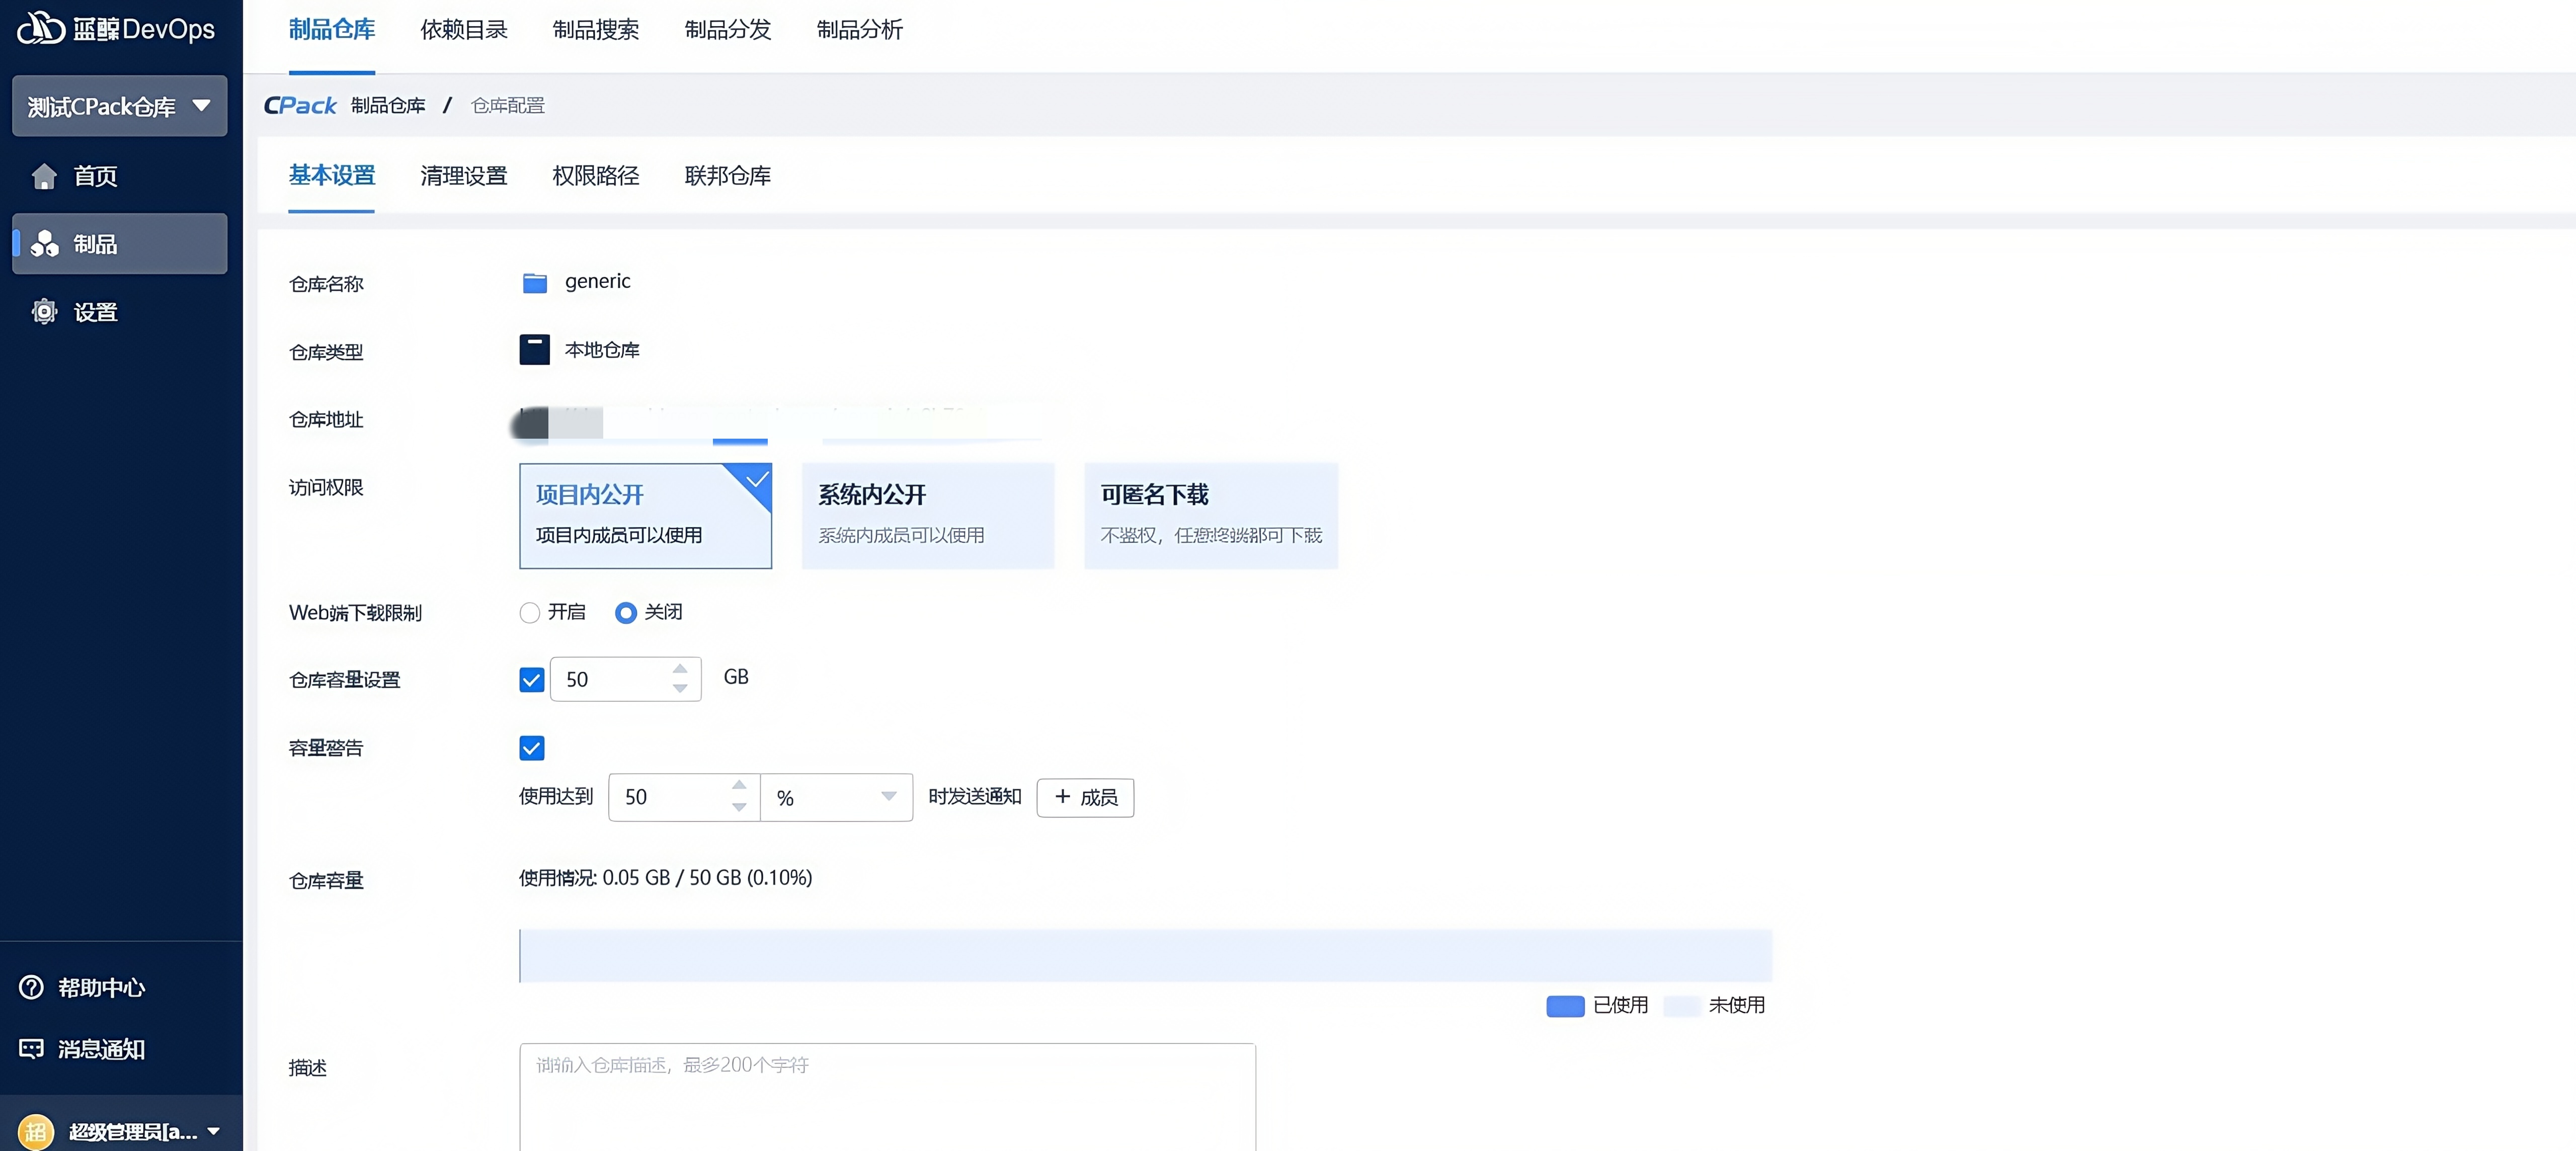The height and width of the screenshot is (1151, 2576).
Task: Uncheck the 容量警告 checkbox
Action: (x=532, y=748)
